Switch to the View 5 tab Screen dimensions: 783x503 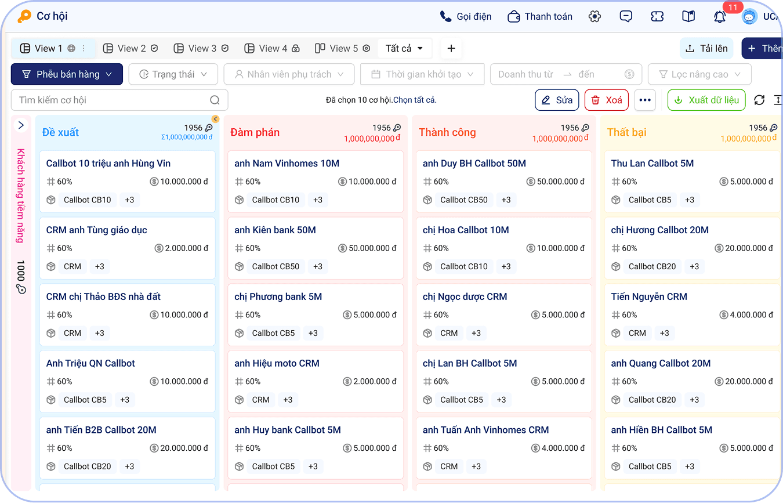(x=342, y=49)
